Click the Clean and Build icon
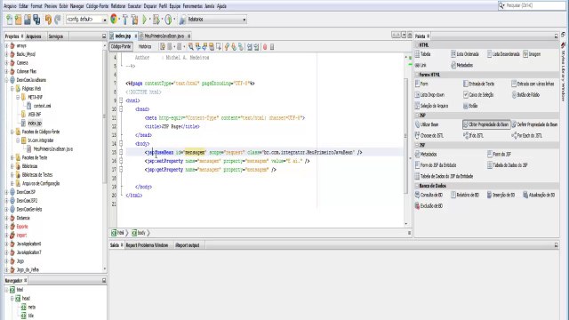Screen dimensions: 569x320 point(134,20)
